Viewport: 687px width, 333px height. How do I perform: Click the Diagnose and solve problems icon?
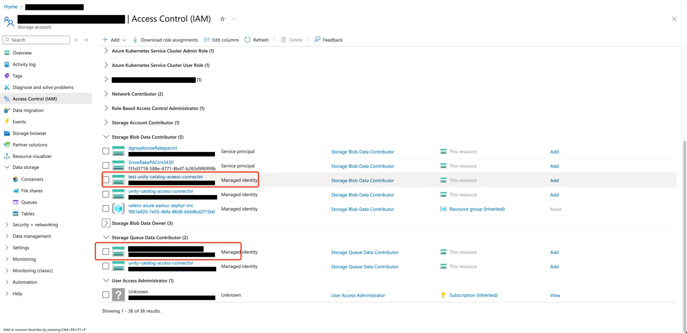click(7, 87)
